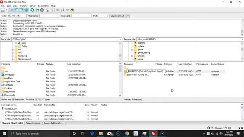The height and width of the screenshot is (137, 244).
Task: Sort remote list by Permissions column
Action: coord(202,64)
